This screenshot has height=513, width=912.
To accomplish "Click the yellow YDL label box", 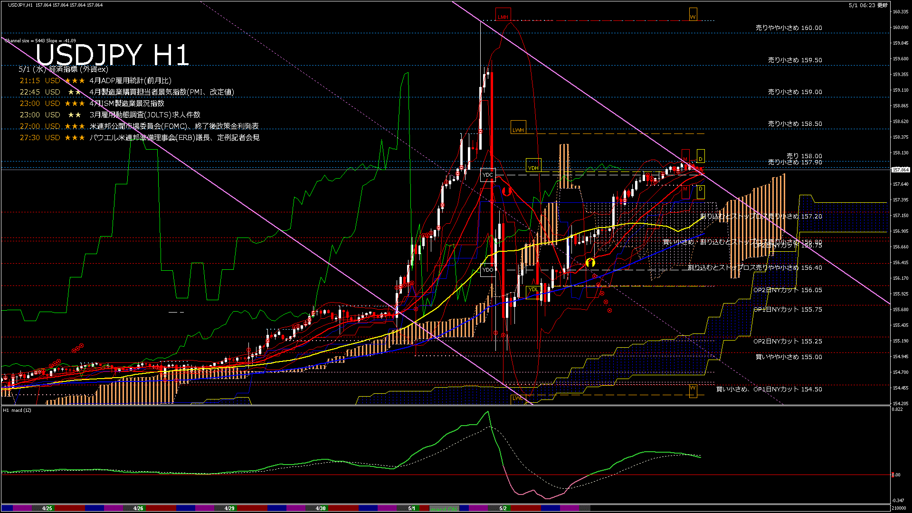I will 533,289.
